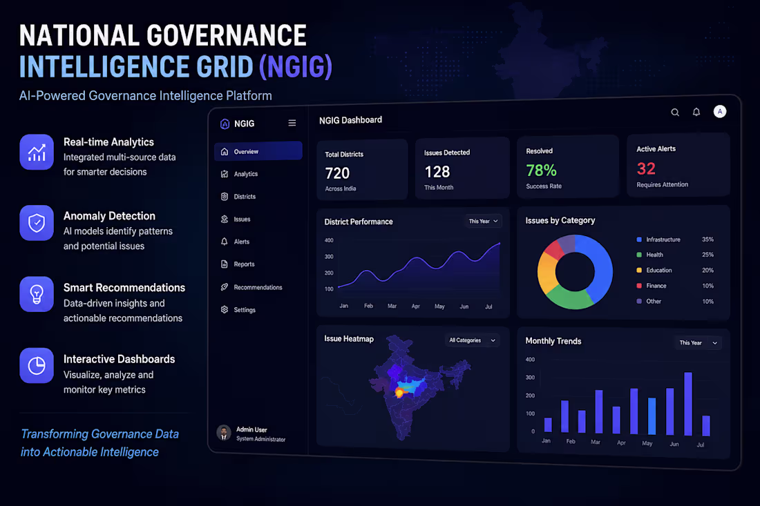The height and width of the screenshot is (506, 760).
Task: Click the Real-time Analytics feature icon
Action: [37, 152]
